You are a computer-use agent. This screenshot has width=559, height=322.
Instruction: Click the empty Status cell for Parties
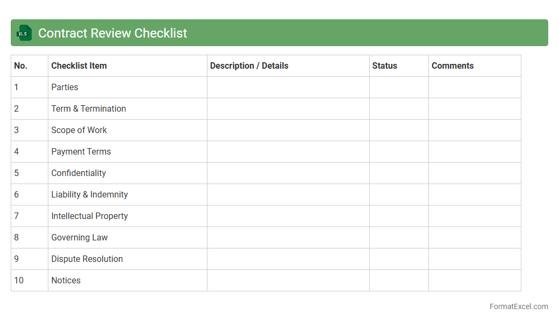coord(399,87)
